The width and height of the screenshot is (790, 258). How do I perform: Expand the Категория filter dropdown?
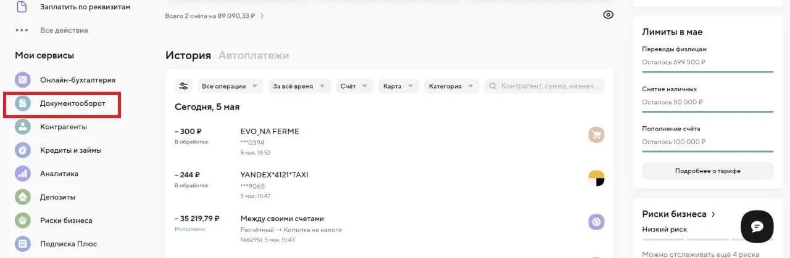[x=451, y=86]
